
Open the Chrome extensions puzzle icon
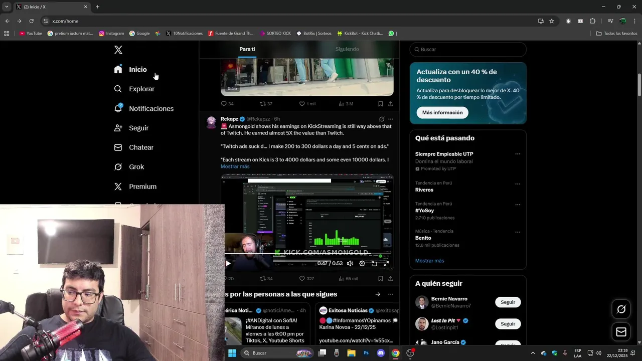[593, 21]
